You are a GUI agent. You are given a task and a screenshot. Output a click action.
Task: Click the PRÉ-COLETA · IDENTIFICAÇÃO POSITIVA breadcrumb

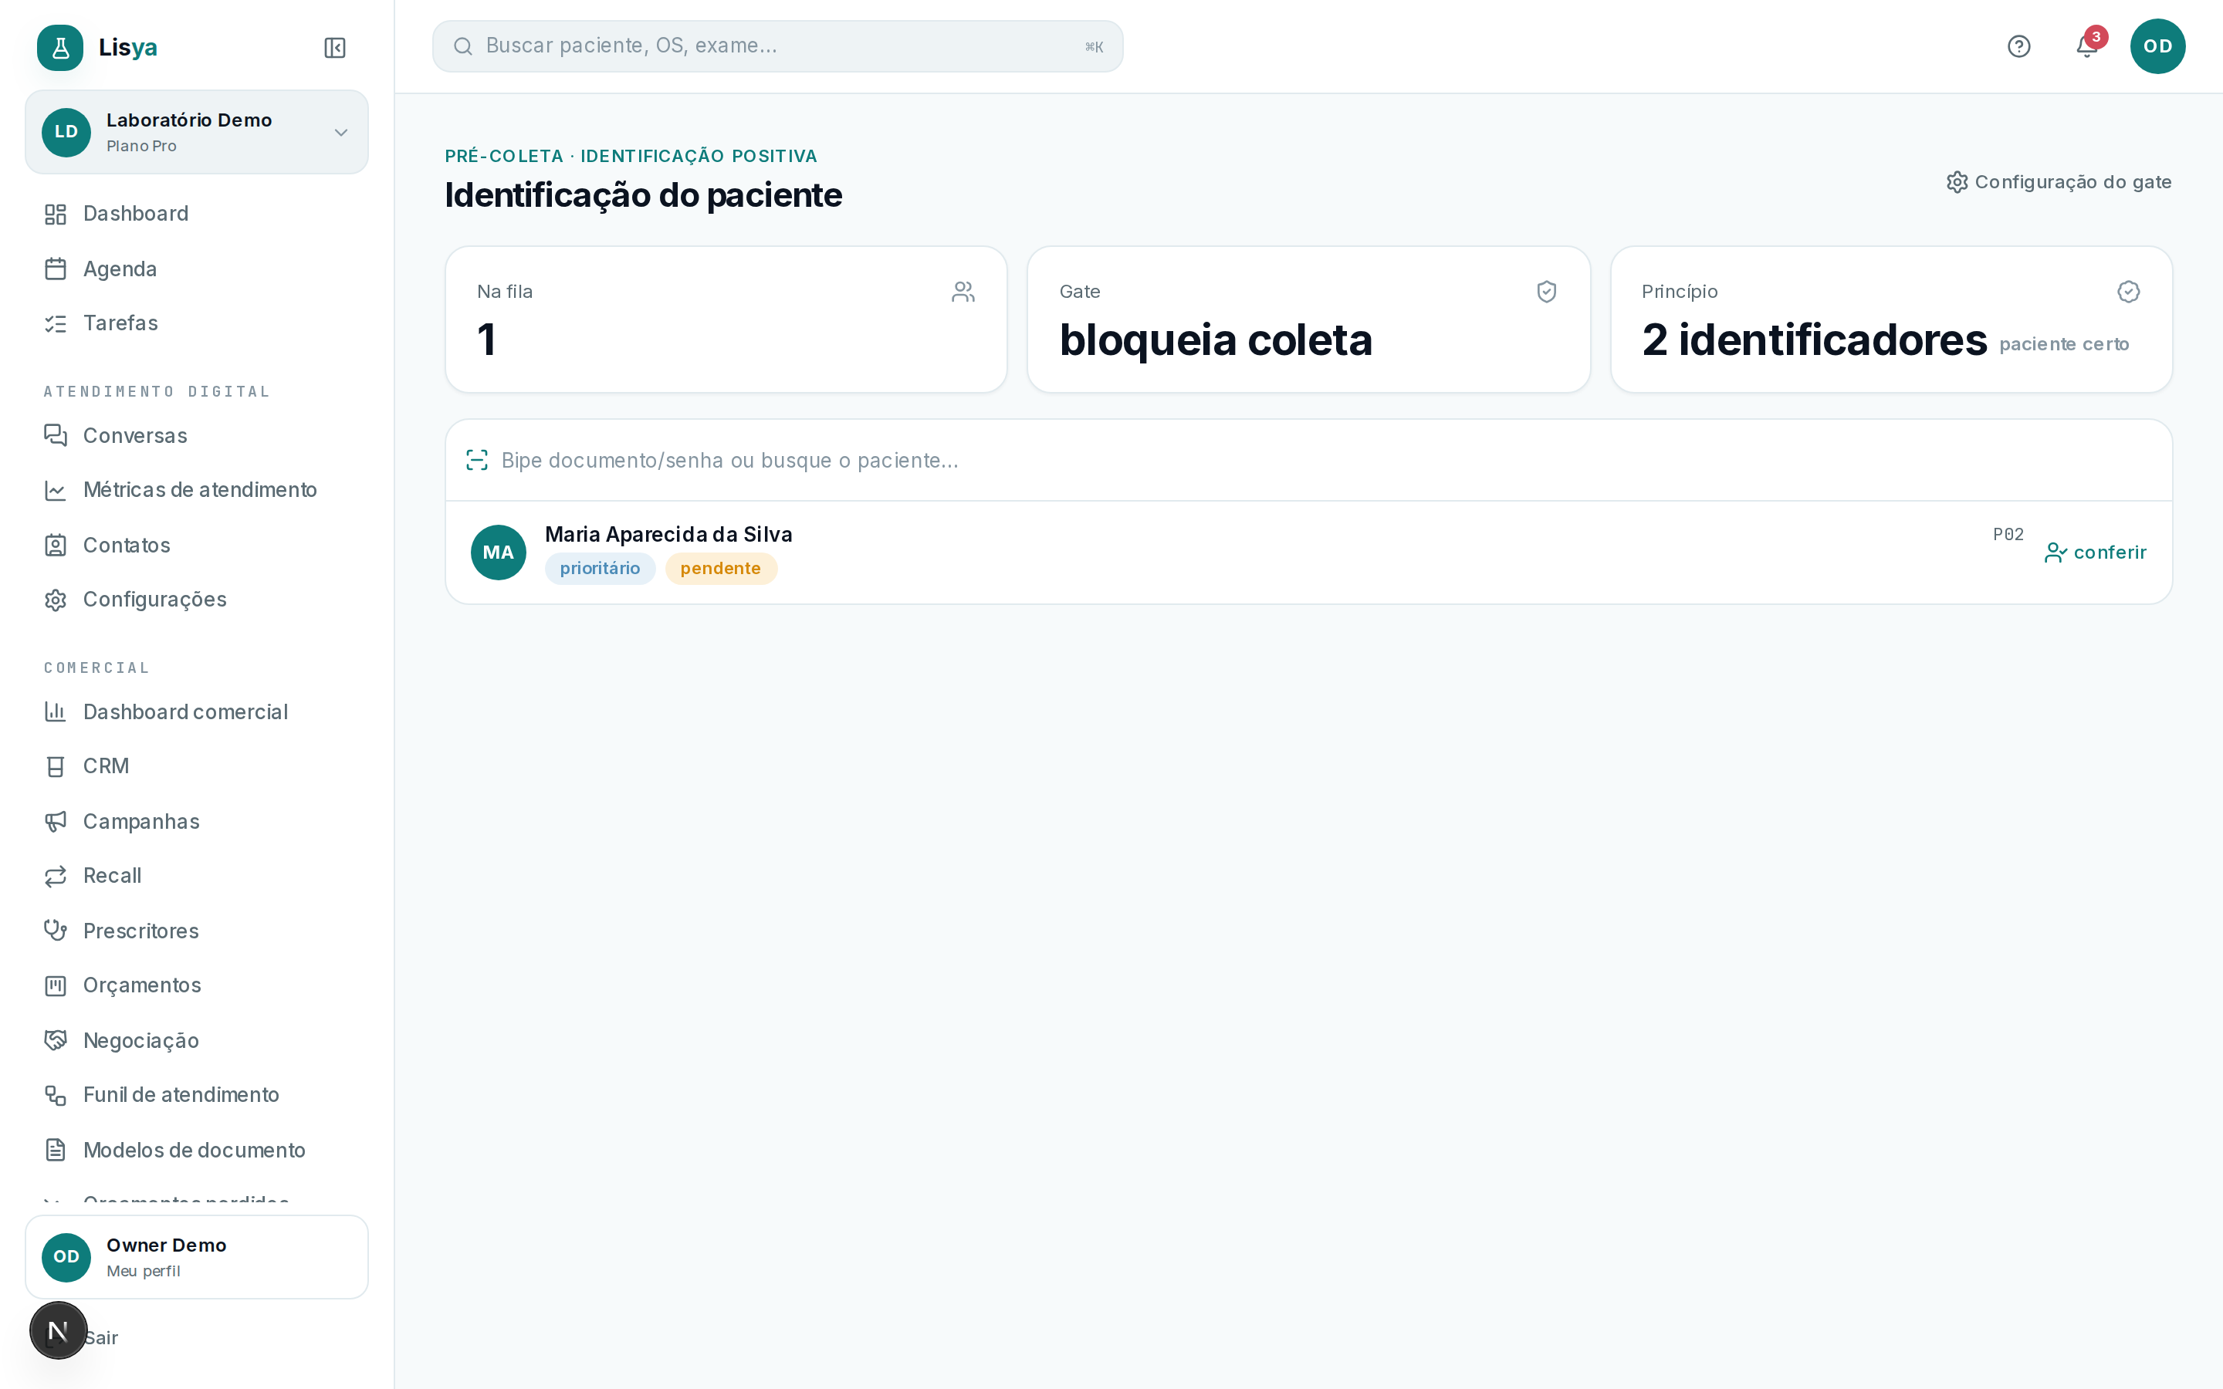(x=631, y=156)
